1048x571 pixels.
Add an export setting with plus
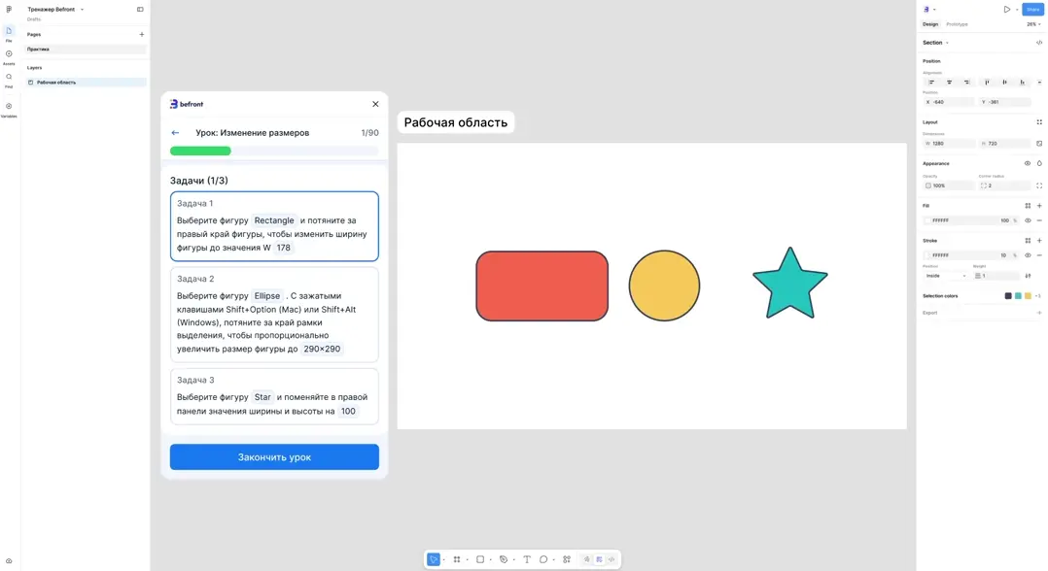[x=1038, y=313]
